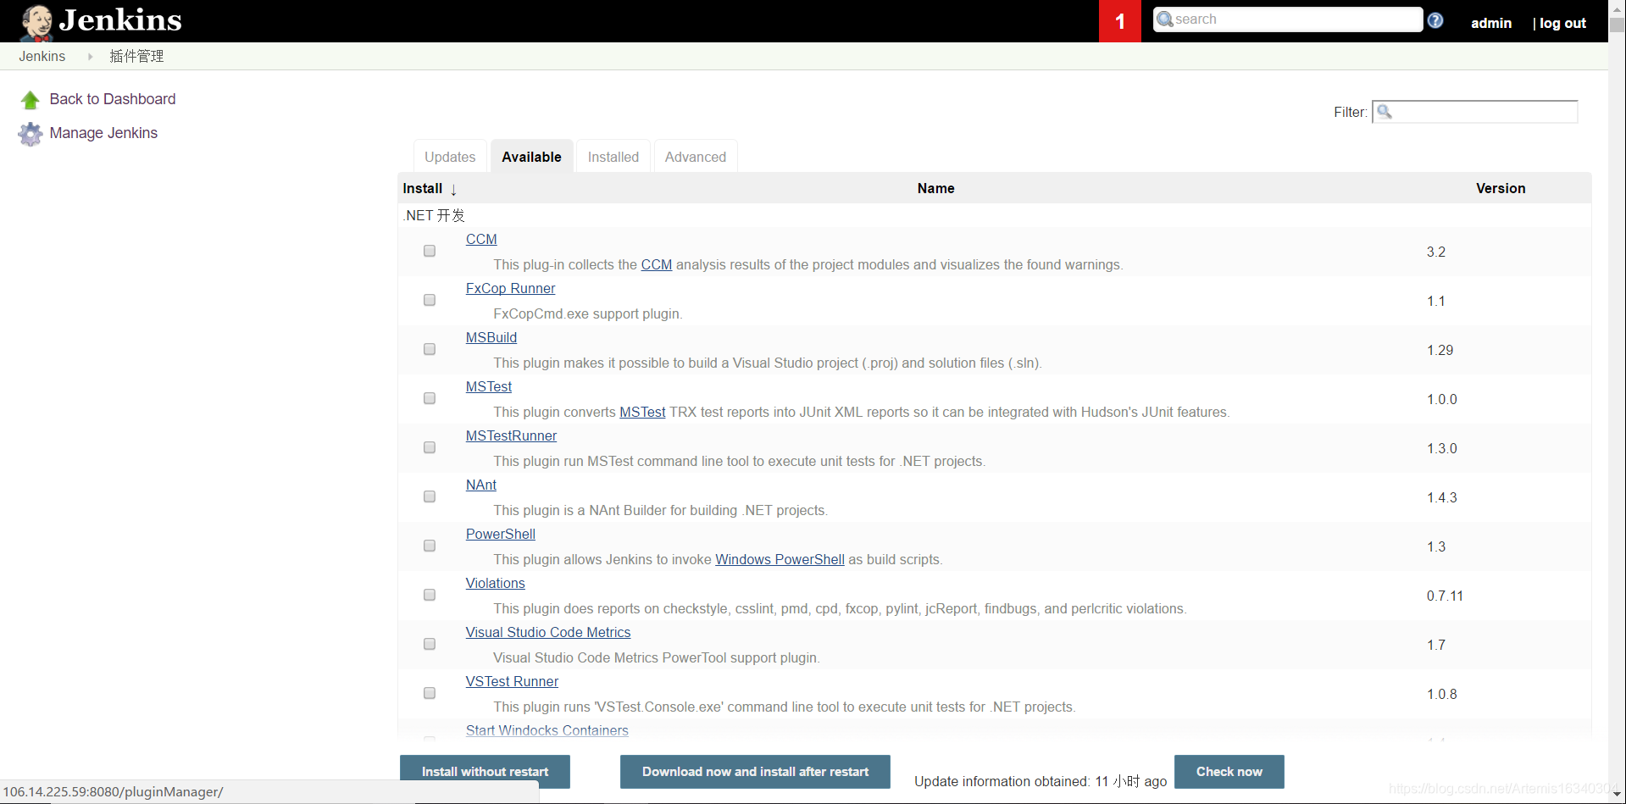The width and height of the screenshot is (1626, 804).
Task: Click the log out link
Action: [1562, 23]
